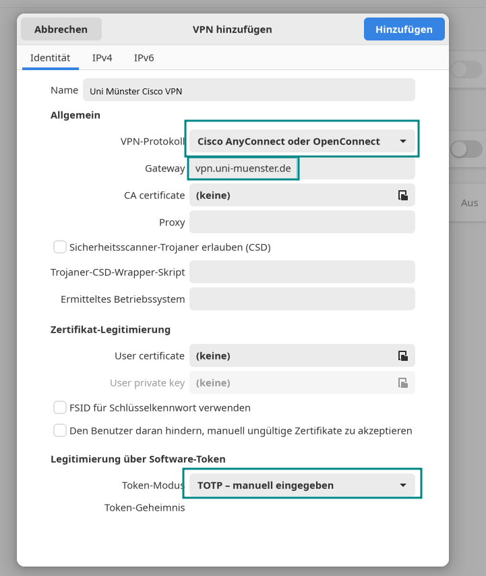486x576 pixels.
Task: Check FSID für Schlüsselkennwort verwenden
Action: pyautogui.click(x=60, y=407)
